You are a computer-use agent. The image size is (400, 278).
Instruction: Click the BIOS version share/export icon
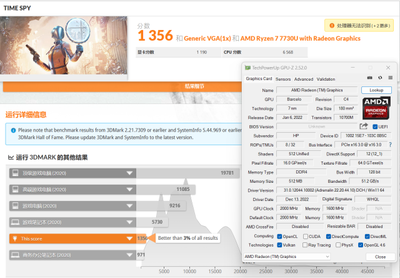[364, 126]
